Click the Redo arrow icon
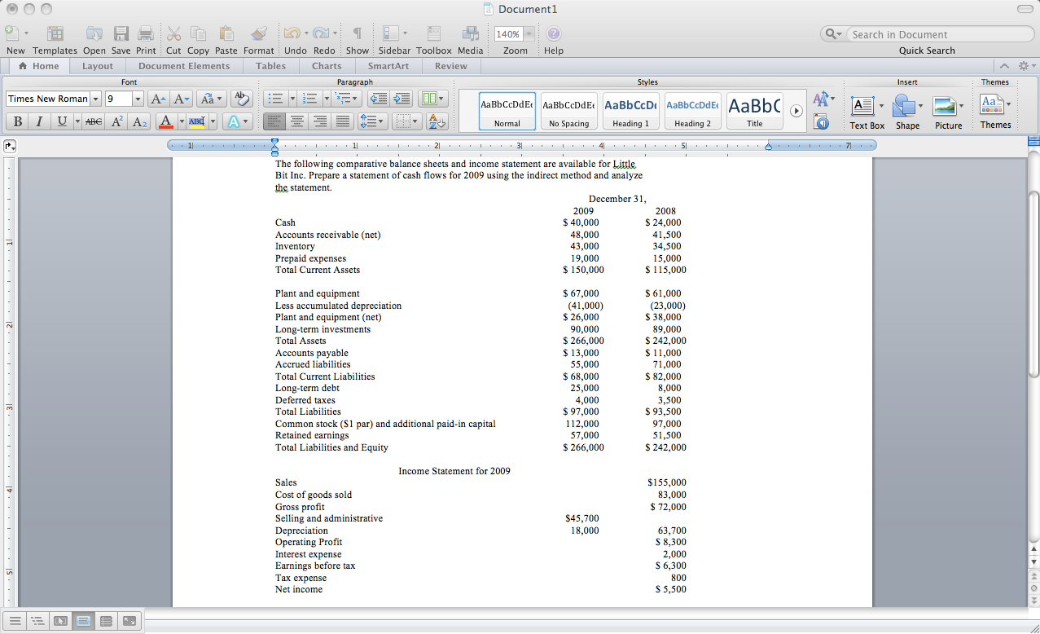 pos(320,33)
